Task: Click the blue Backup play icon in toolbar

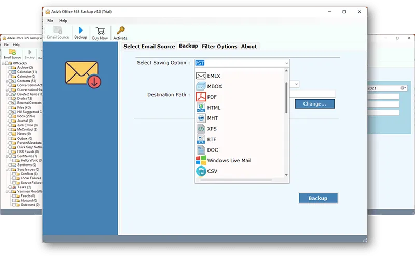Action: (81, 31)
